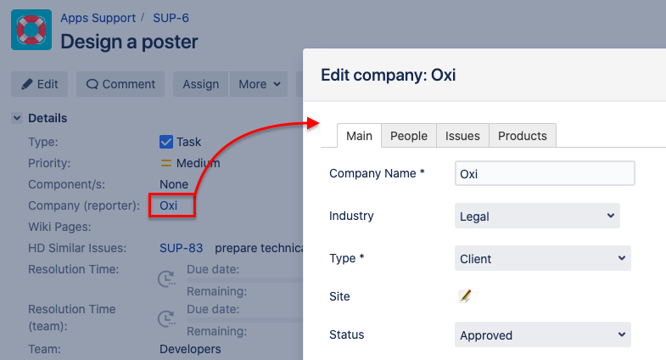Click the Edit button
Image resolution: width=666 pixels, height=360 pixels.
point(40,84)
